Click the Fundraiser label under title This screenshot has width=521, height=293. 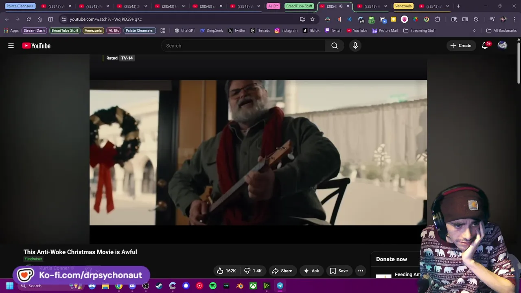33,259
